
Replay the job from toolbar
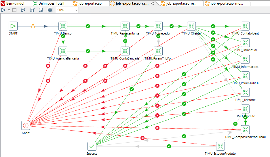[x=23, y=10]
